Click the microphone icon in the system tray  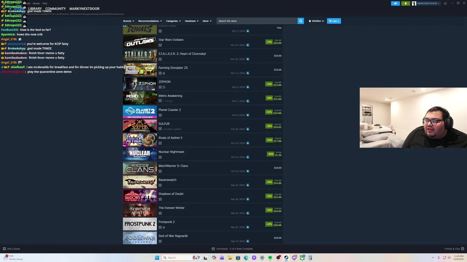(439, 258)
